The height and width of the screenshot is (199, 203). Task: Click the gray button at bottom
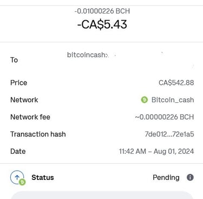point(102,195)
